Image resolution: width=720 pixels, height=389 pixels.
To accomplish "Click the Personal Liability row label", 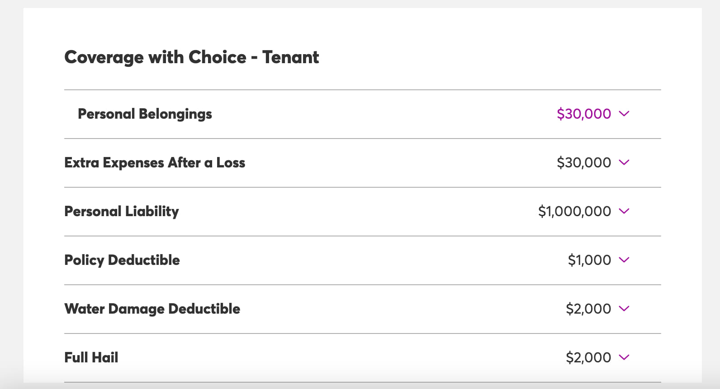I will click(x=122, y=211).
